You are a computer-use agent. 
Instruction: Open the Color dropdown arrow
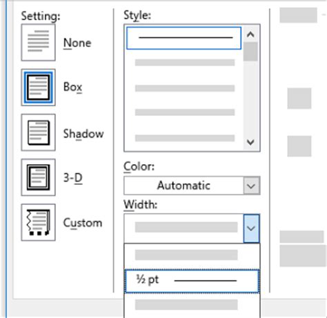pos(252,186)
